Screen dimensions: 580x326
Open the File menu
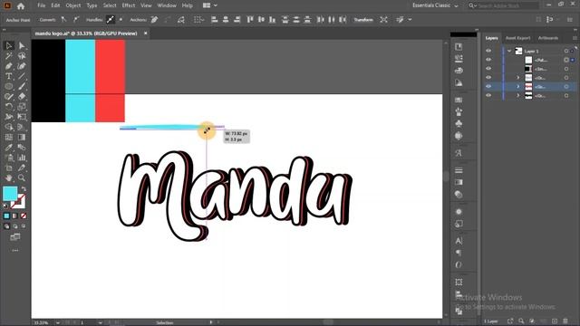click(42, 5)
